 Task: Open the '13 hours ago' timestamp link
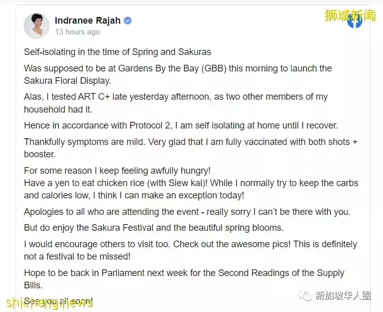click(x=77, y=32)
